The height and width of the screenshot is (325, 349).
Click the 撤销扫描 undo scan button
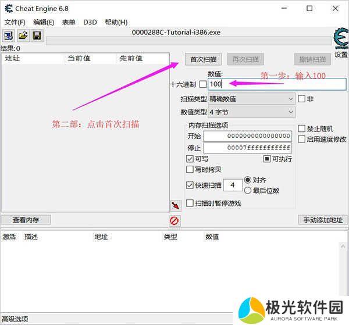(x=312, y=59)
